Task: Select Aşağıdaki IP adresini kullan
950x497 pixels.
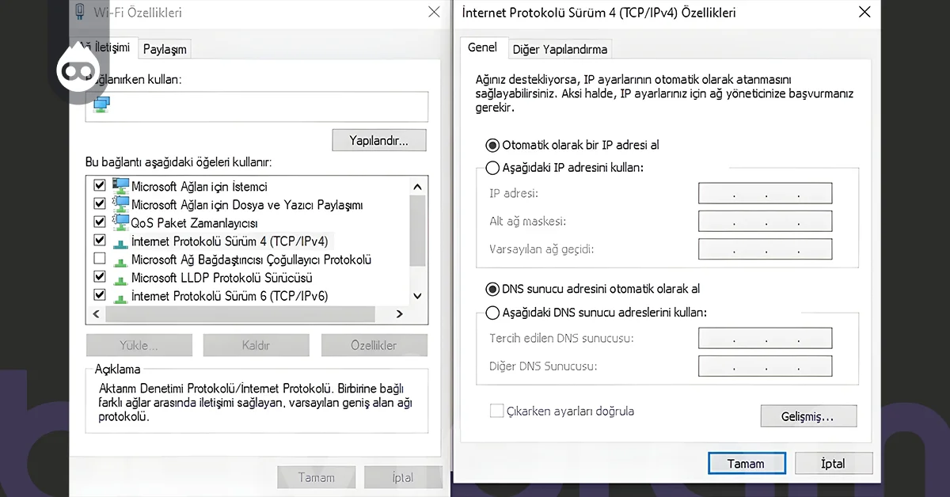Action: coord(492,167)
